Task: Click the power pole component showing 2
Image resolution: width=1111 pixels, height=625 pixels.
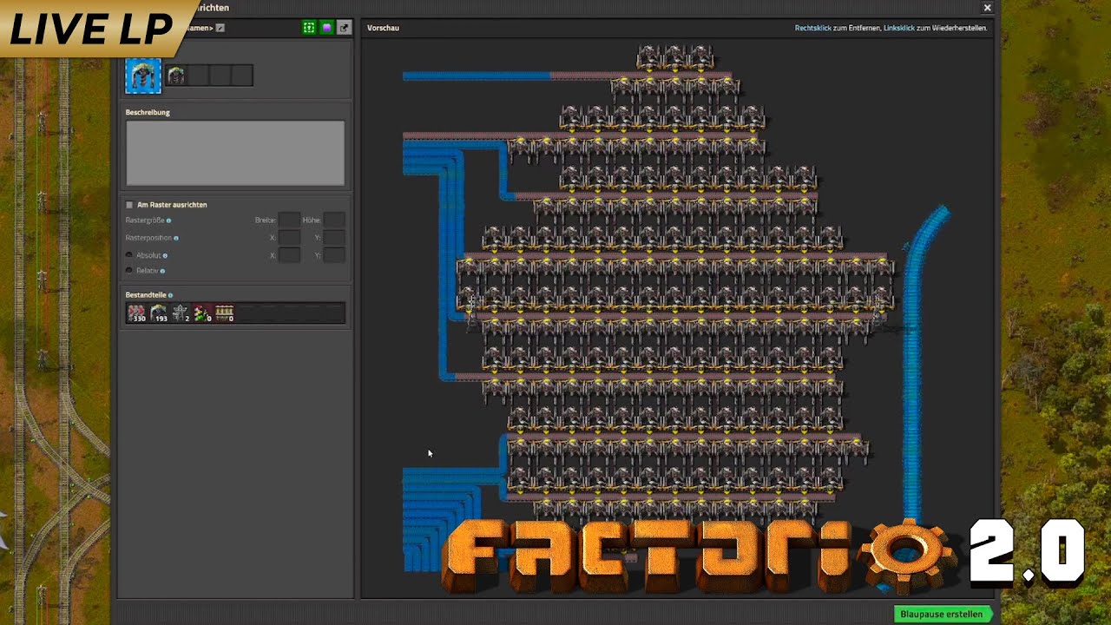Action: (181, 313)
